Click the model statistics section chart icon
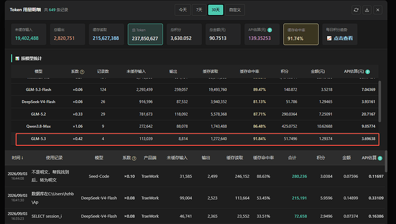Viewport: 396px width, 224px height. [x=17, y=59]
